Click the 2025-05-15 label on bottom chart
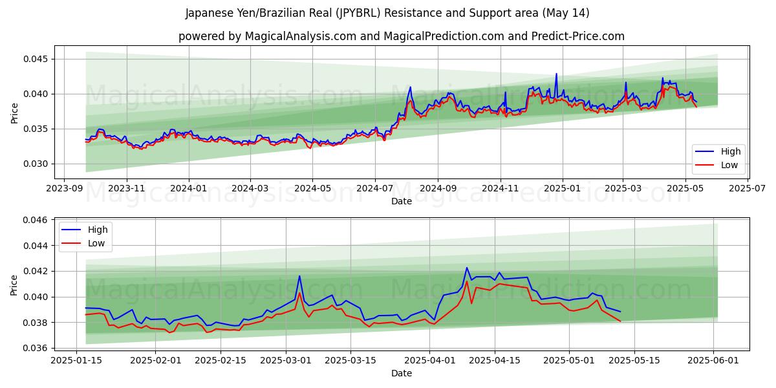This screenshot has height=388, width=776. coord(635,360)
